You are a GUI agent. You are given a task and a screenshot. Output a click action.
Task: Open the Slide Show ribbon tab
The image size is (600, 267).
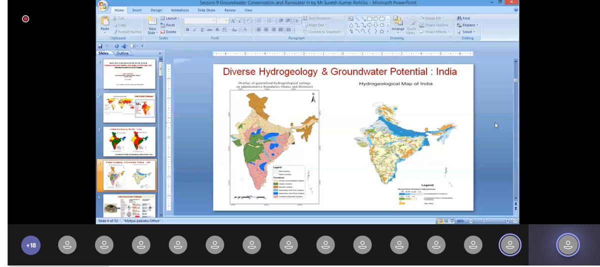206,10
